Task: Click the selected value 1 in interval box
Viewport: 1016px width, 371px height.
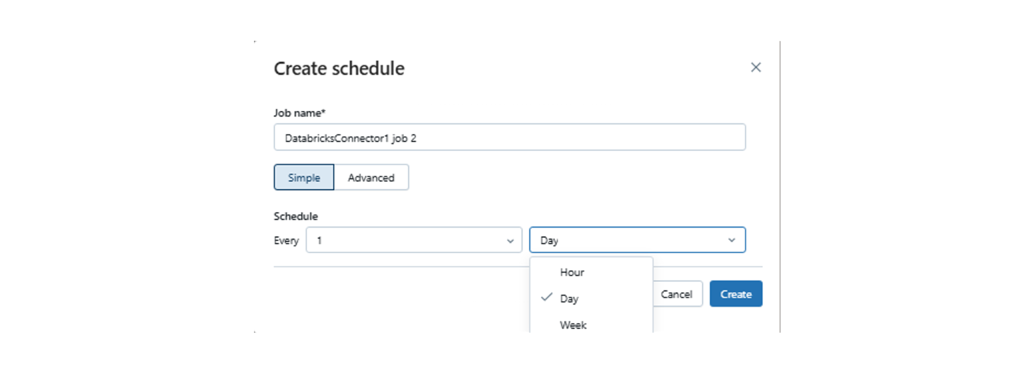Action: pos(319,240)
